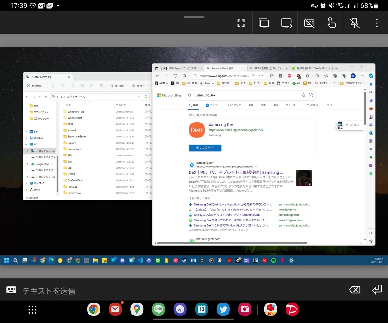388x323 pixels.
Task: Click Edge vertical page scrollbar
Action: coord(365,108)
